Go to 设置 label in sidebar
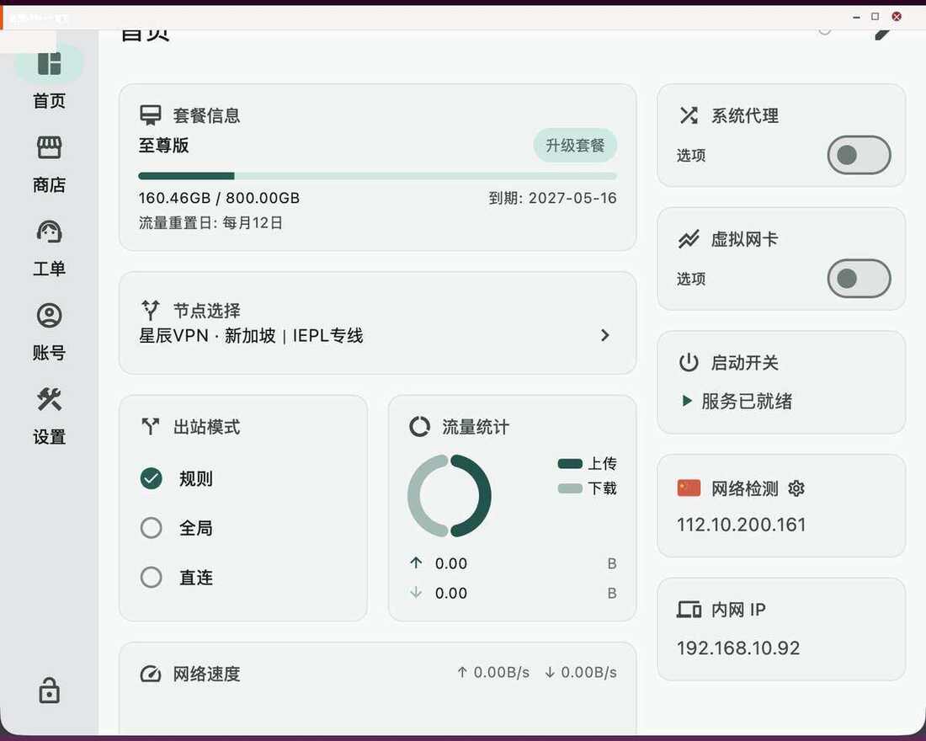This screenshot has height=741, width=926. tap(49, 437)
